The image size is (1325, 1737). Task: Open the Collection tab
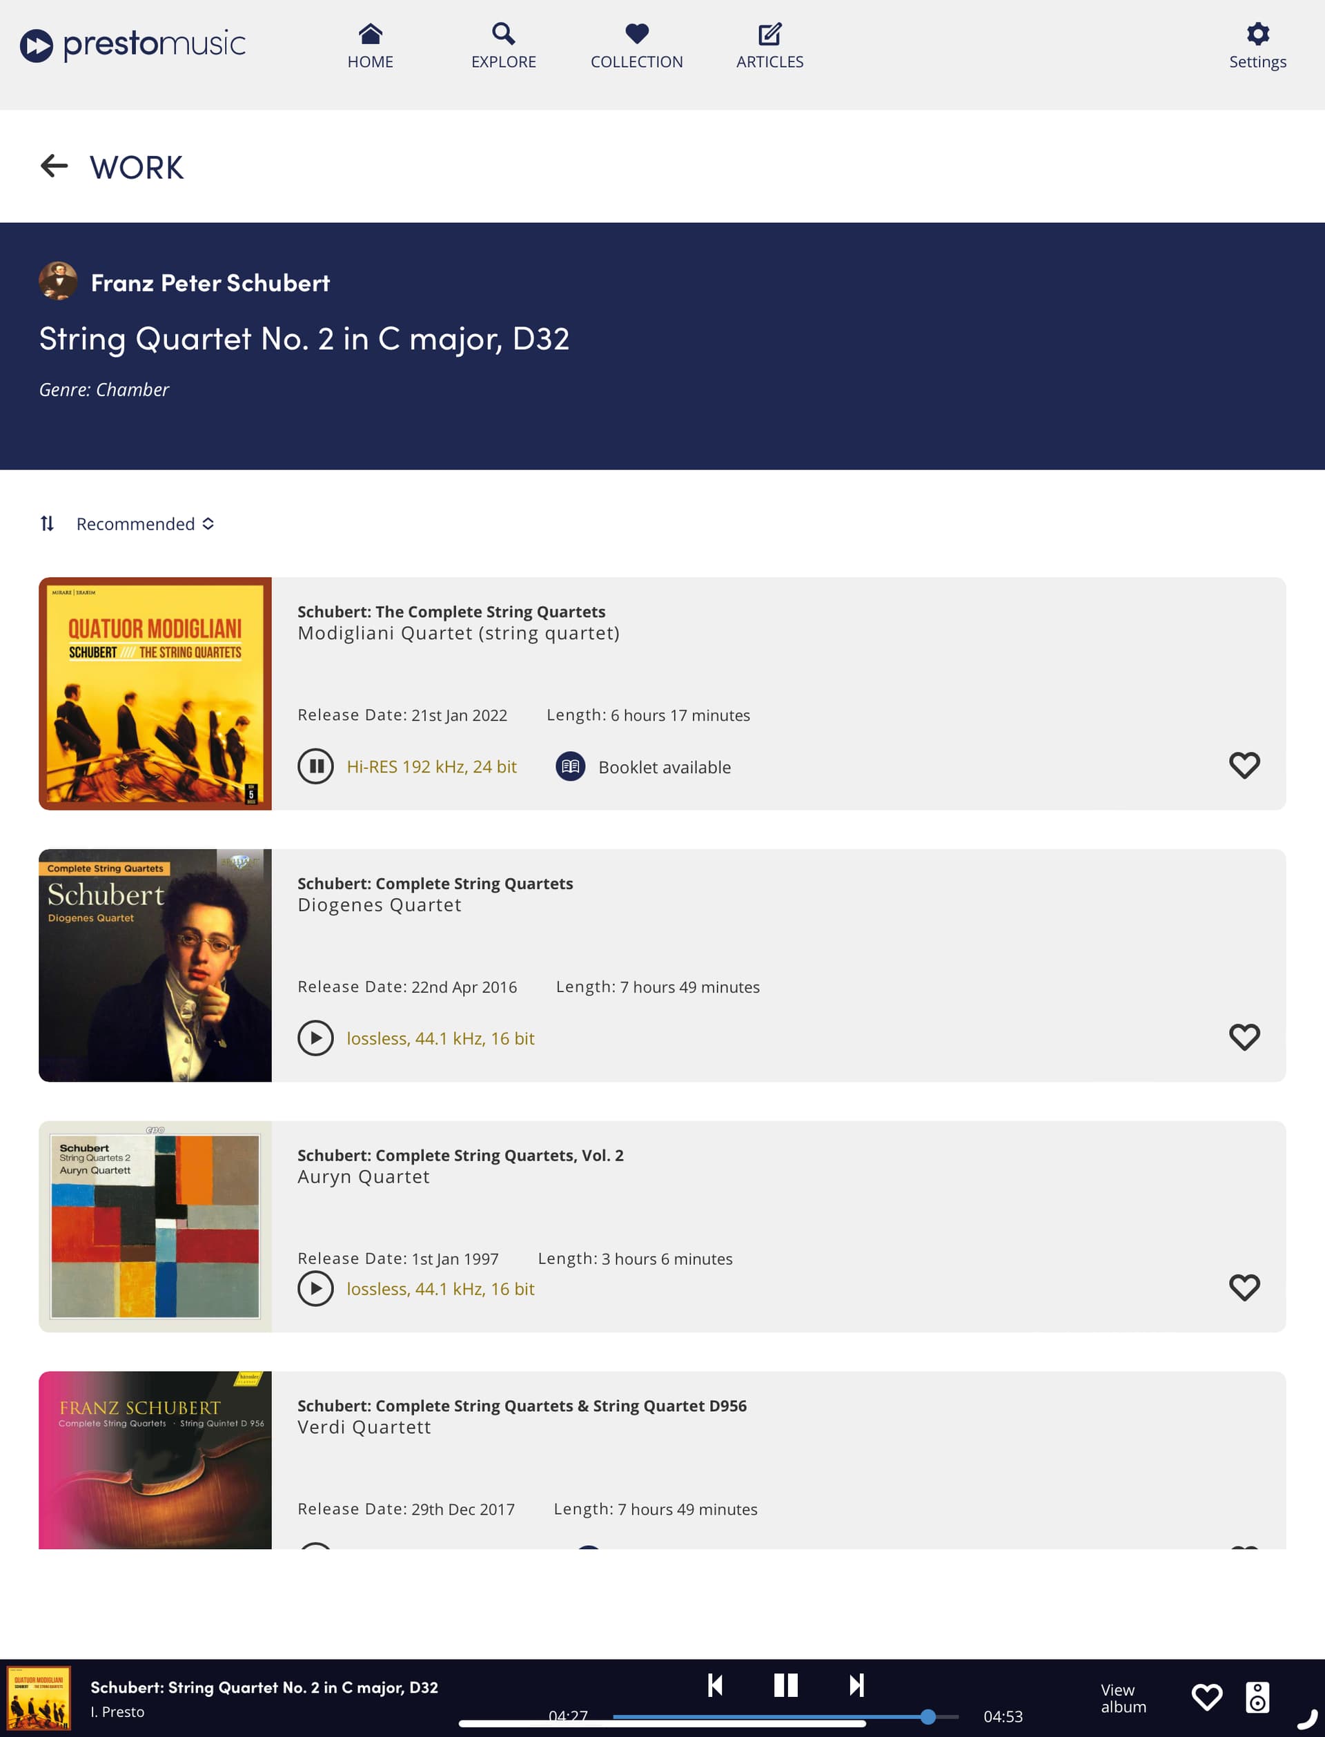636,46
